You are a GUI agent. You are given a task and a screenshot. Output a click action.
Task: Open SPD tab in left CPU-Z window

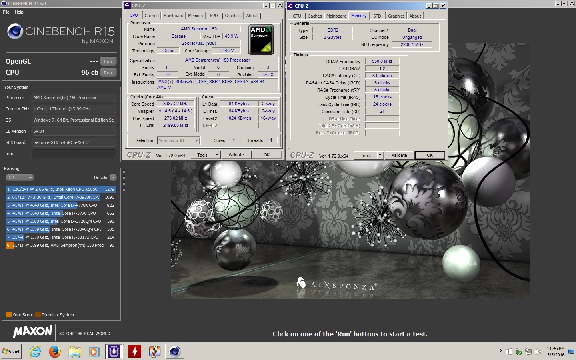click(x=214, y=16)
